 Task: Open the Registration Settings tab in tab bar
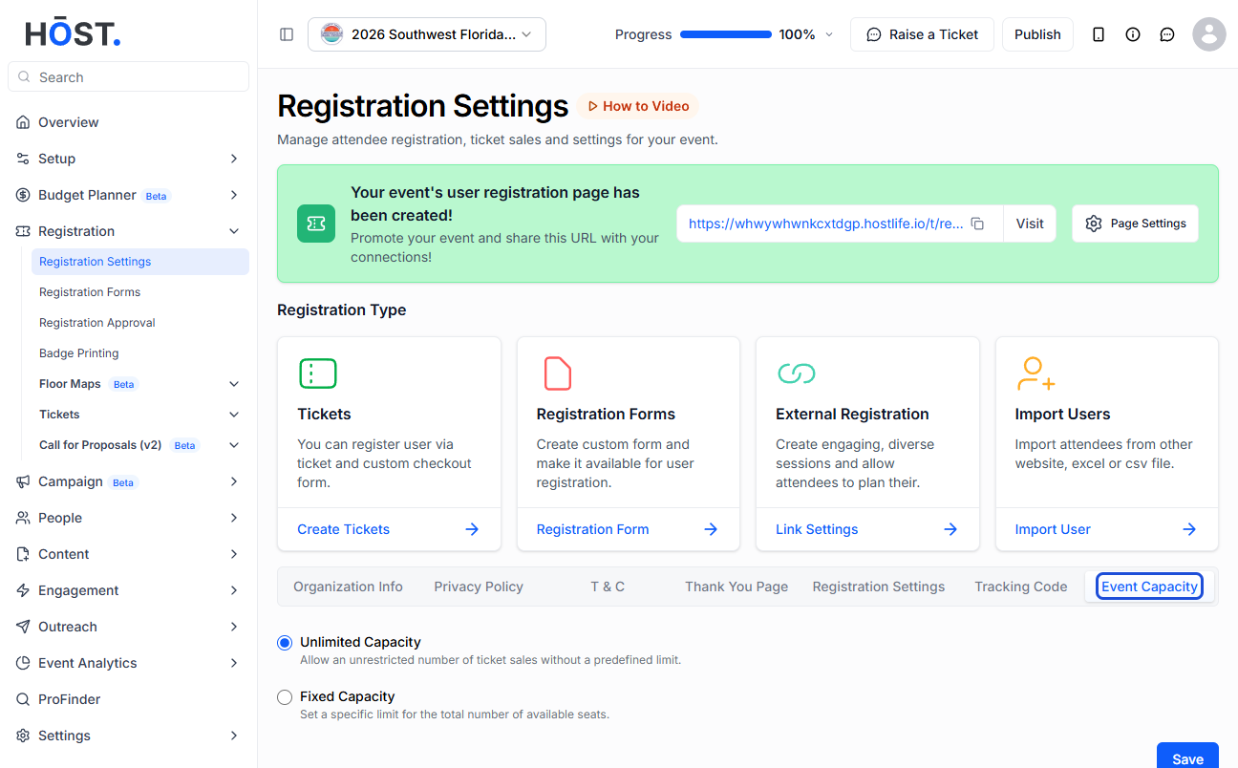coord(879,587)
